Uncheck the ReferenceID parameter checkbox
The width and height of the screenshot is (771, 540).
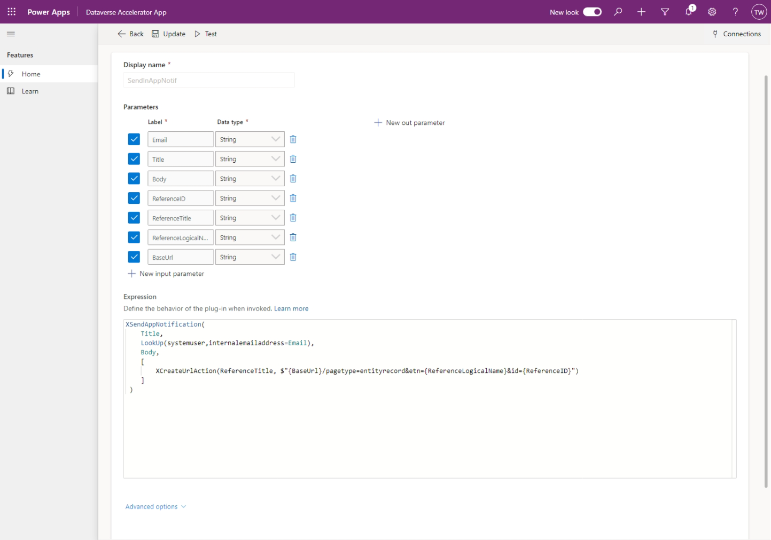(134, 198)
